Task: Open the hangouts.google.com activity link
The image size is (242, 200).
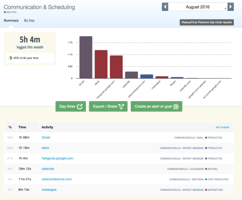Action: point(57,158)
